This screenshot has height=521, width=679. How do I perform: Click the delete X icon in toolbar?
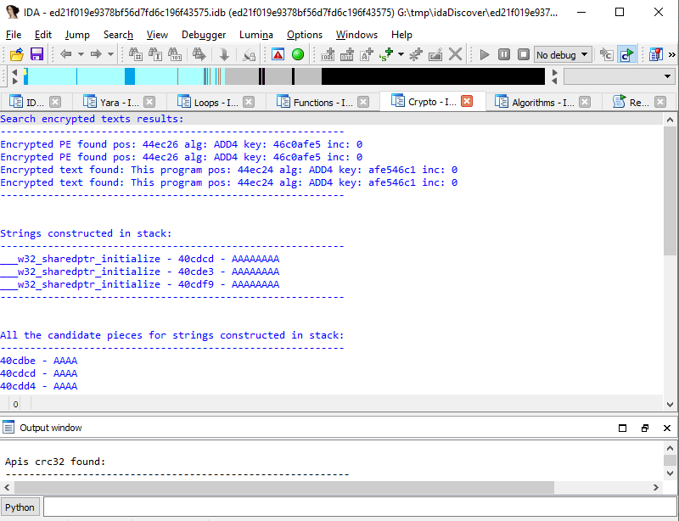(x=456, y=54)
